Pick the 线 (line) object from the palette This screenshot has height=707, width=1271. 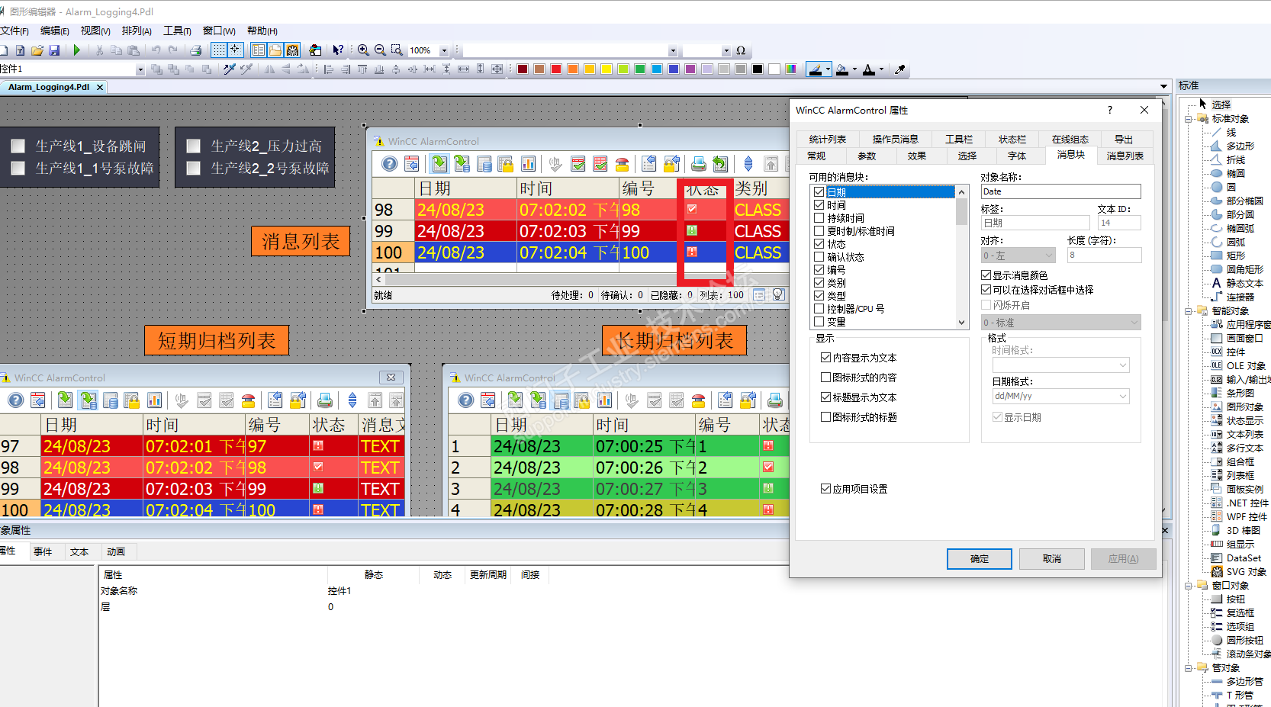point(1231,133)
